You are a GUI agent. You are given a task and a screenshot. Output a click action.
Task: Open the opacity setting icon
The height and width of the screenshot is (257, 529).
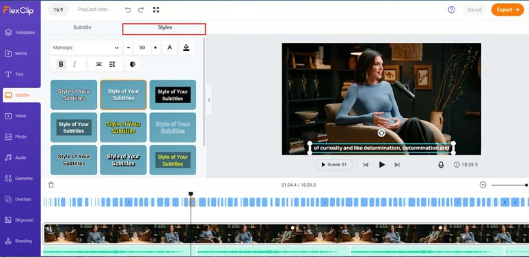133,64
